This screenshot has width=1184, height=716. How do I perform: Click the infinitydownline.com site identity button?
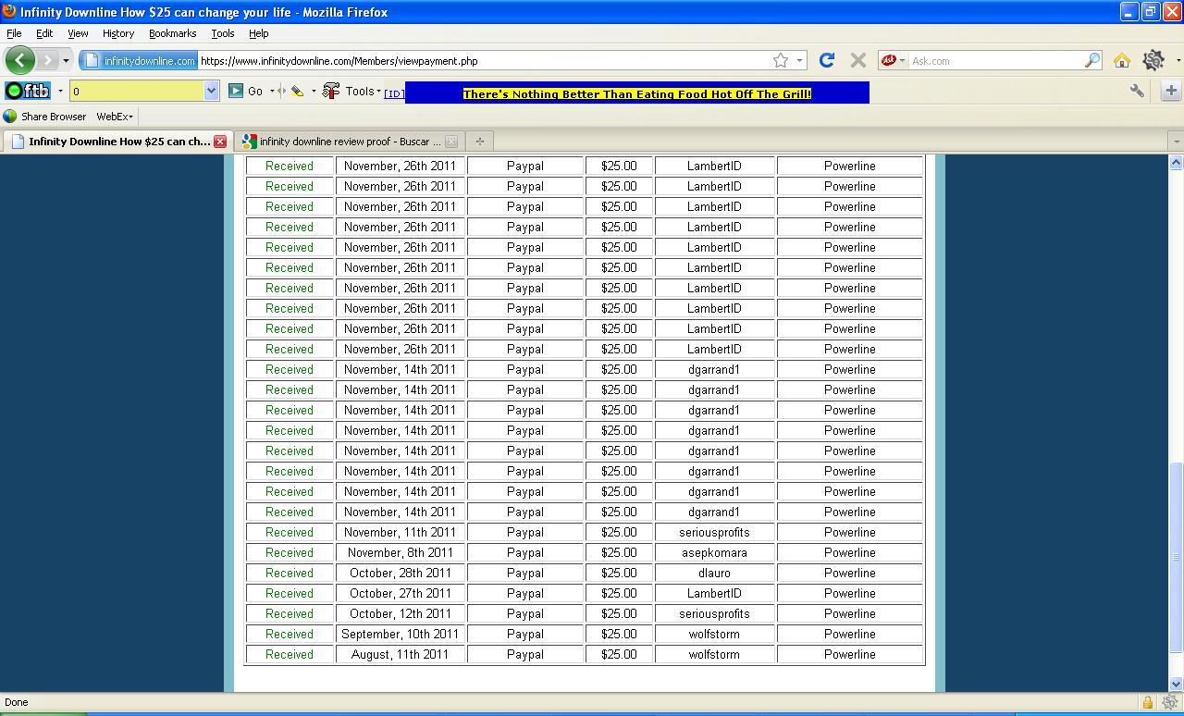pos(139,61)
